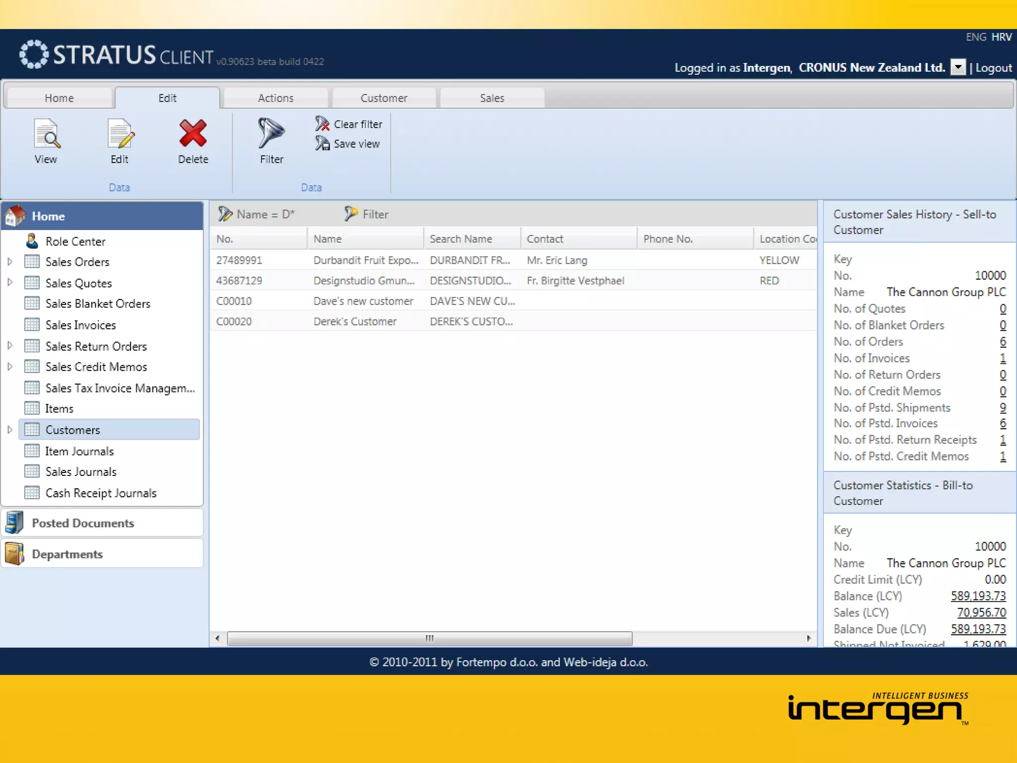
Task: Expand the Customers tree node
Action: pos(10,430)
